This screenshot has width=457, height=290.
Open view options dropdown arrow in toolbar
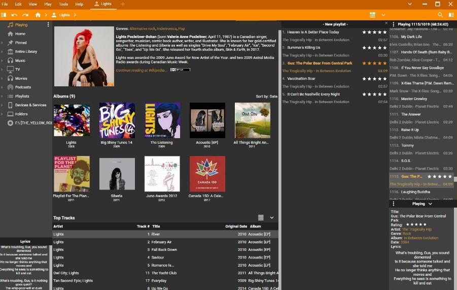coord(383,15)
